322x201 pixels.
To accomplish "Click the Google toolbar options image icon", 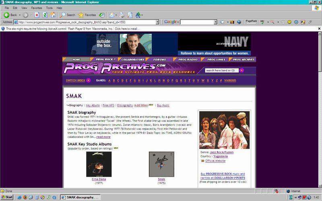I will [303, 22].
